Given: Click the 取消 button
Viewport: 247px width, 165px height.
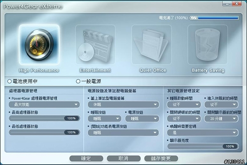Looking at the screenshot, I should pos(123,158).
